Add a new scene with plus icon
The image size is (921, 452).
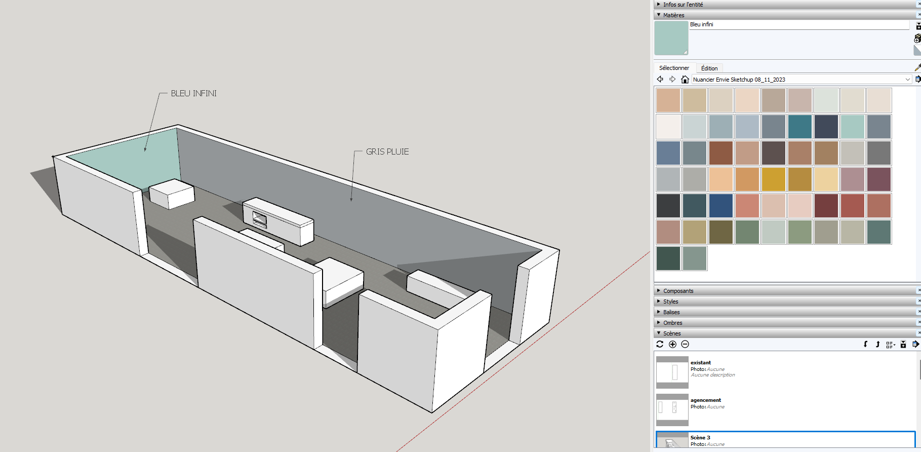(672, 344)
